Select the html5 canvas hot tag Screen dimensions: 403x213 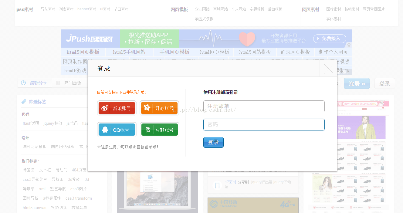(x=35, y=208)
